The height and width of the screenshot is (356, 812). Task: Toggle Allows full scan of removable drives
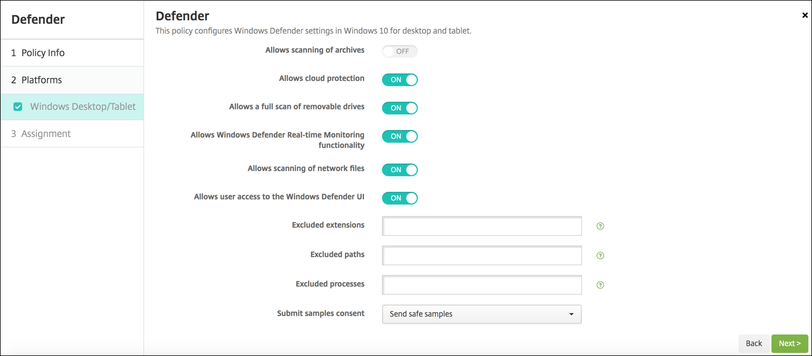(399, 108)
